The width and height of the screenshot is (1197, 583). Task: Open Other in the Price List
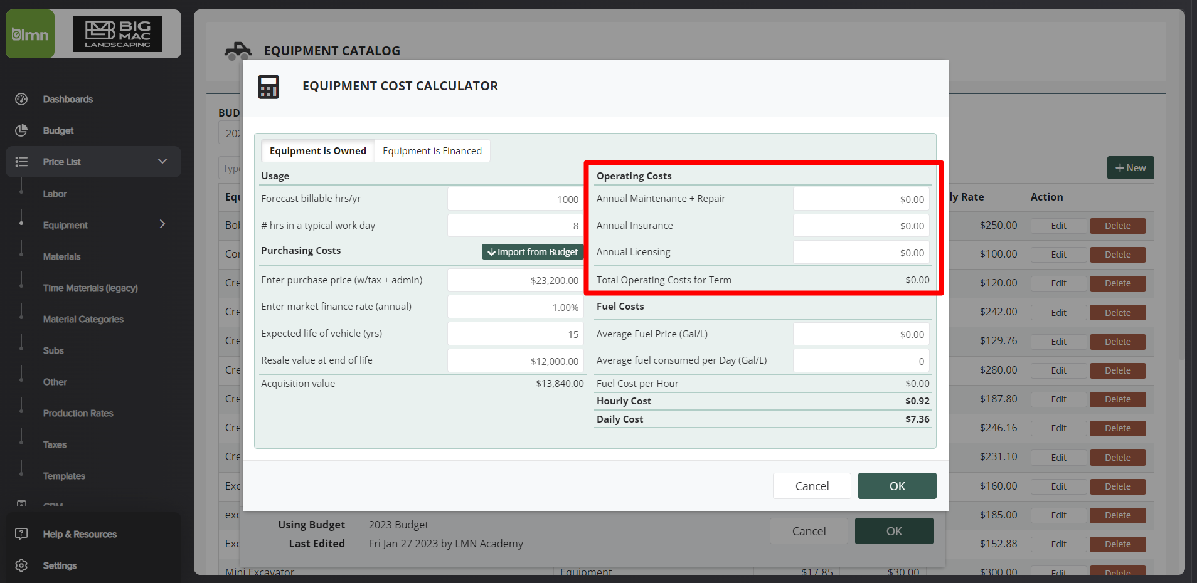pyautogui.click(x=55, y=382)
